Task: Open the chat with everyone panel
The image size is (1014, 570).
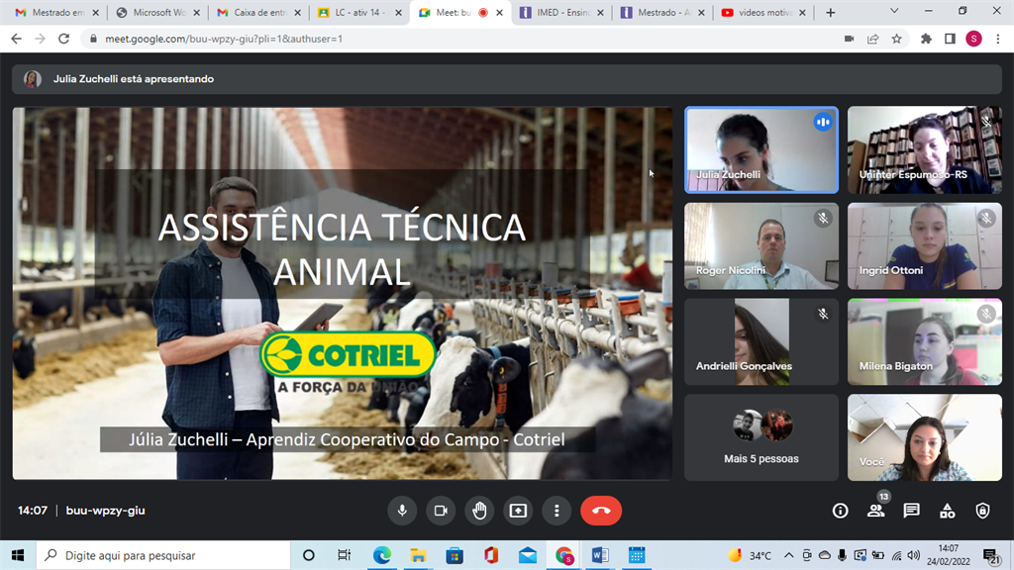Action: point(911,511)
